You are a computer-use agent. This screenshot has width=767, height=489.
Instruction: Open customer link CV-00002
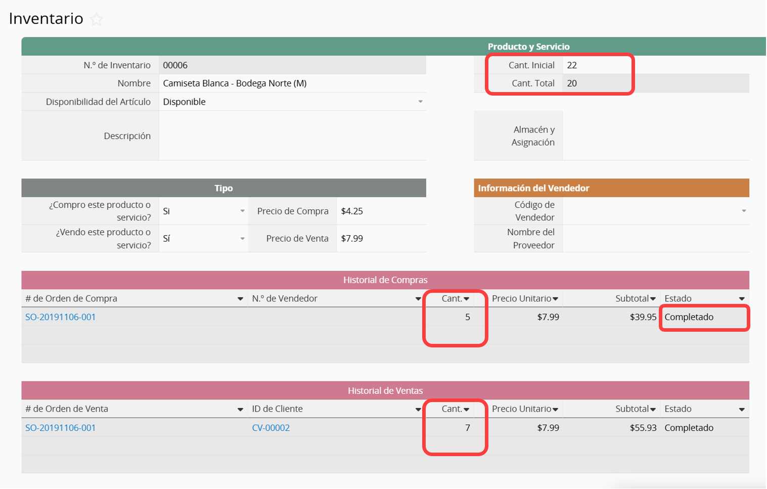pos(271,428)
